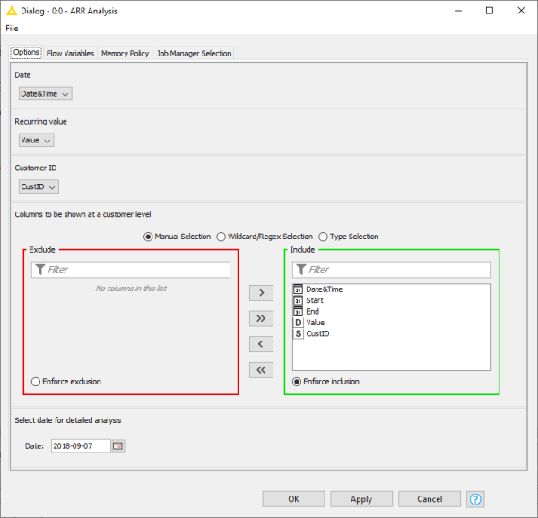Image resolution: width=538 pixels, height=518 pixels.
Task: Remove all columns with double left arrow
Action: (261, 370)
